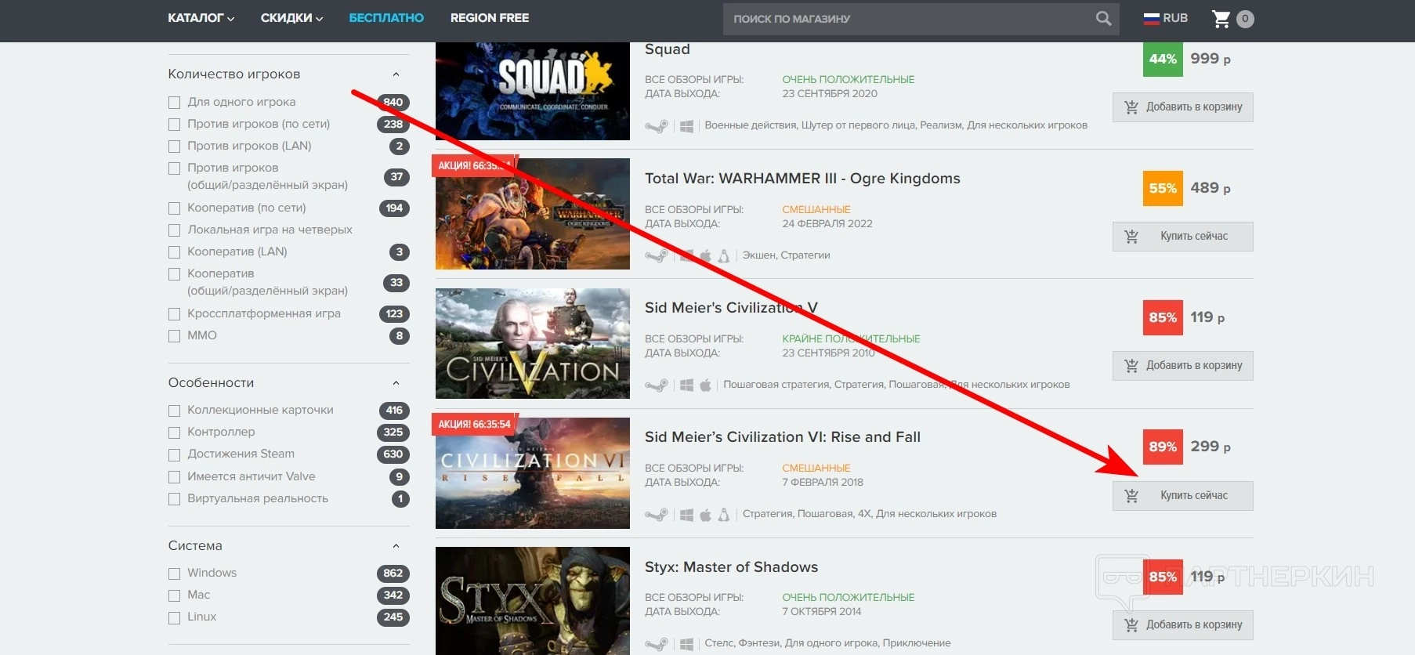Click the 'Стелс' tag in Styx row

pyautogui.click(x=719, y=643)
